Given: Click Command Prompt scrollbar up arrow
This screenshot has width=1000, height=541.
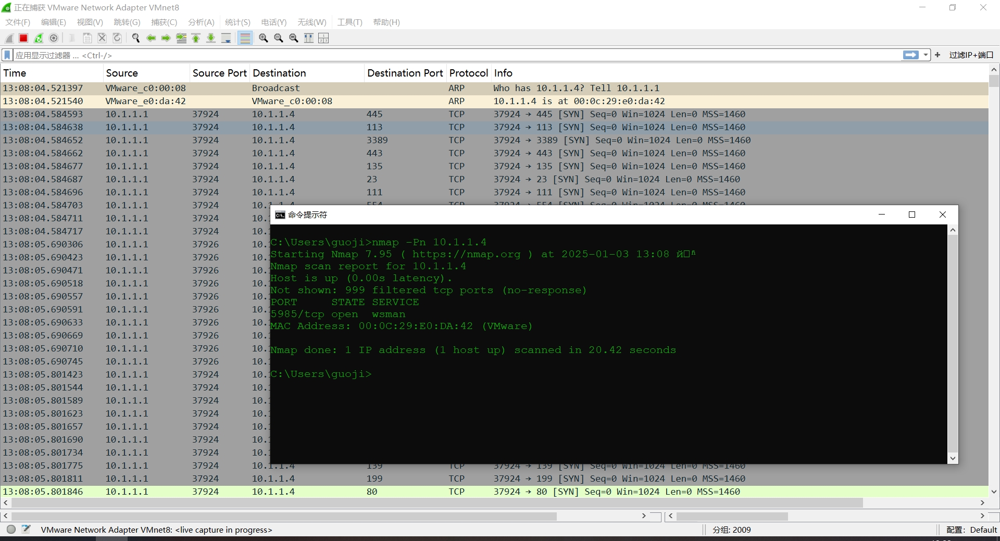Looking at the screenshot, I should [x=953, y=230].
